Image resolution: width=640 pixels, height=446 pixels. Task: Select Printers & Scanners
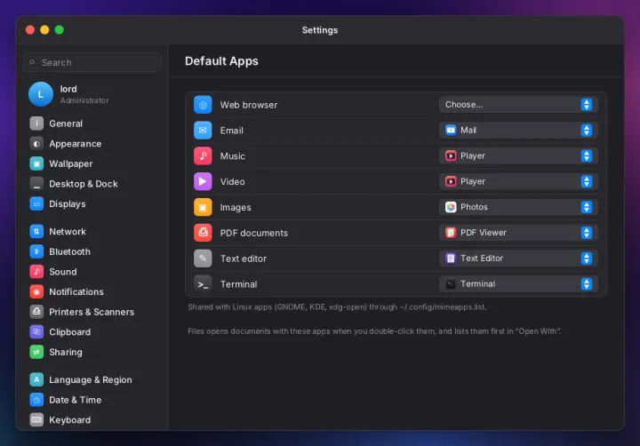pos(93,312)
